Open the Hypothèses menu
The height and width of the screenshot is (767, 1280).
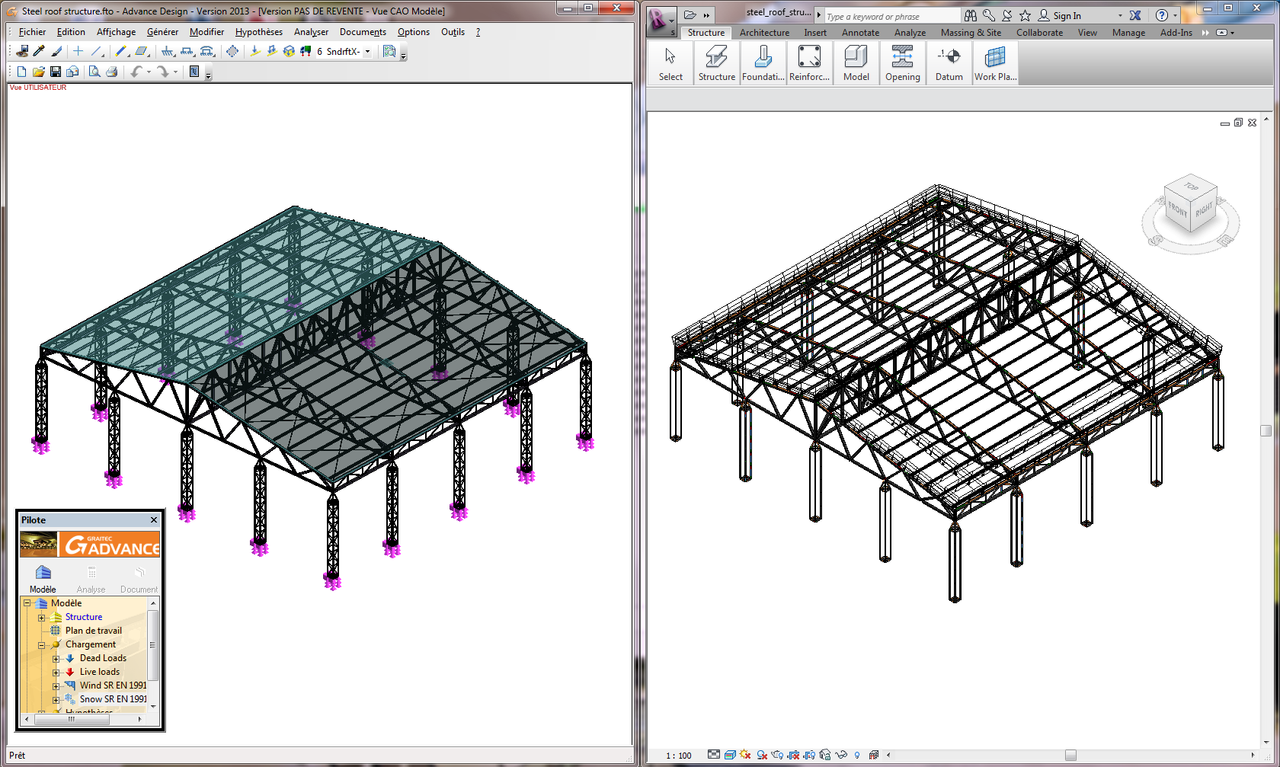[258, 32]
